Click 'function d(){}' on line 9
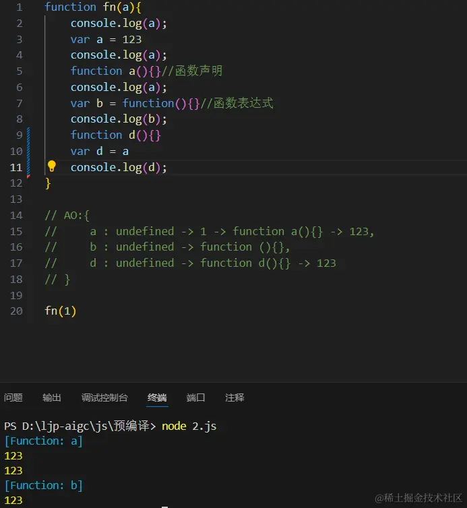467x508 pixels. click(116, 135)
